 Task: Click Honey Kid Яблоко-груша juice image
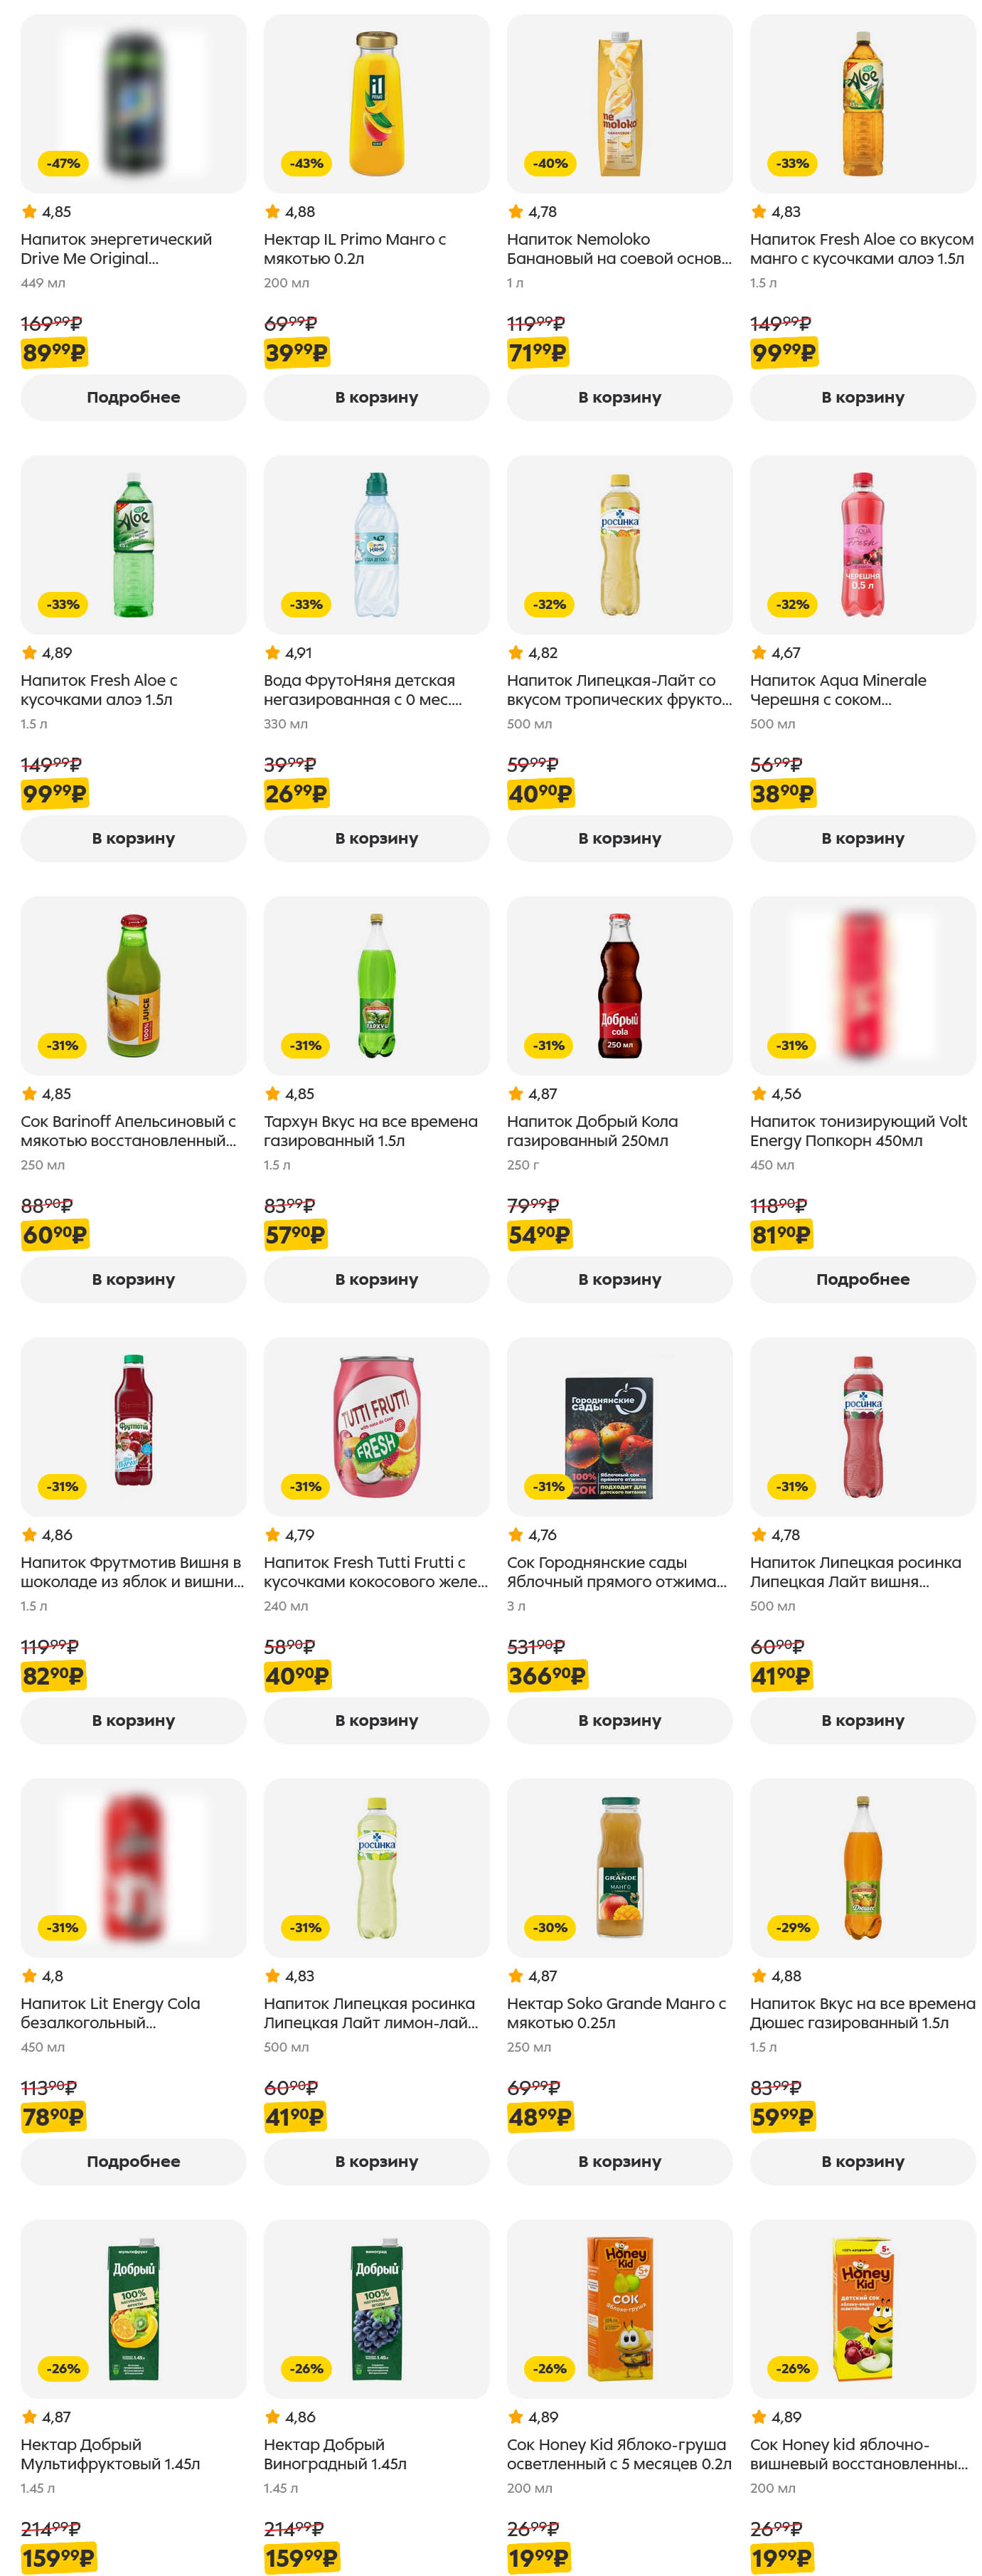pos(619,2309)
